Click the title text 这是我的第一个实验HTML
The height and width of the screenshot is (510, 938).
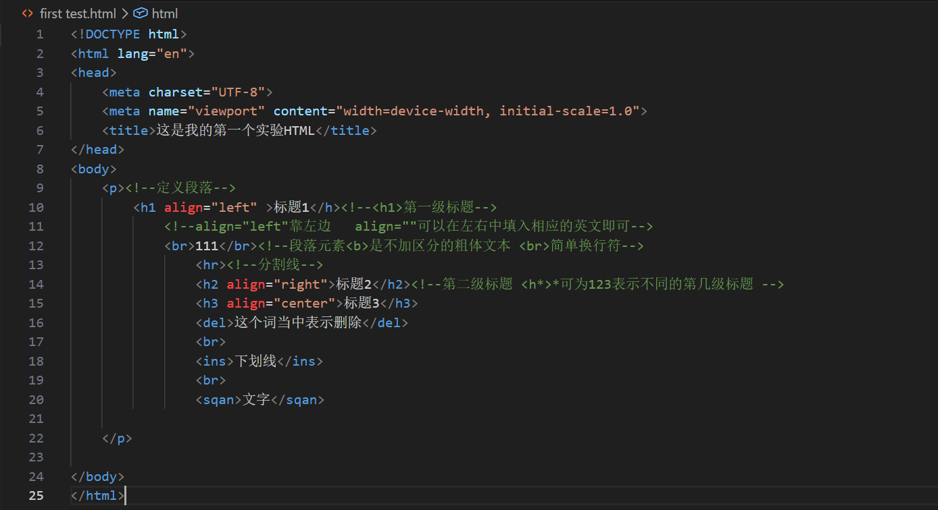coord(235,131)
